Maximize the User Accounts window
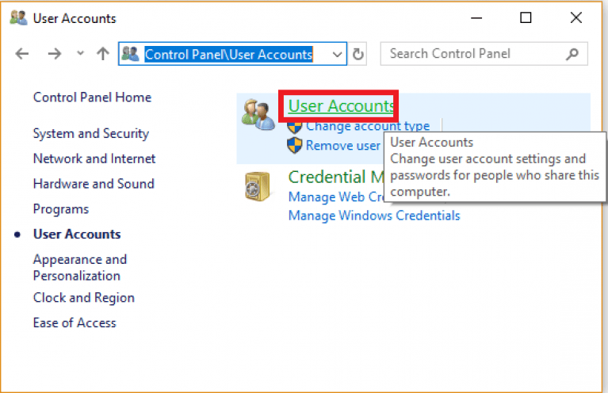608x393 pixels. pyautogui.click(x=526, y=18)
